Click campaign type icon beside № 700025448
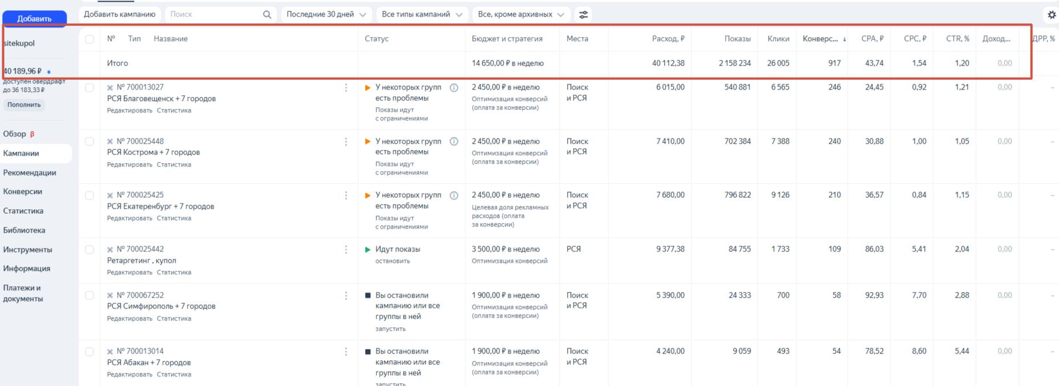 pyautogui.click(x=110, y=141)
